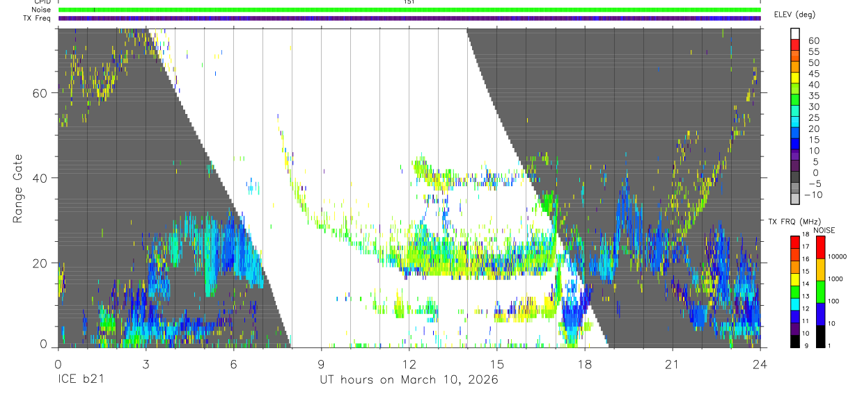This screenshot has height=394, width=855.
Task: Click the green segment of the NOISE color bar
Action: coord(822,292)
